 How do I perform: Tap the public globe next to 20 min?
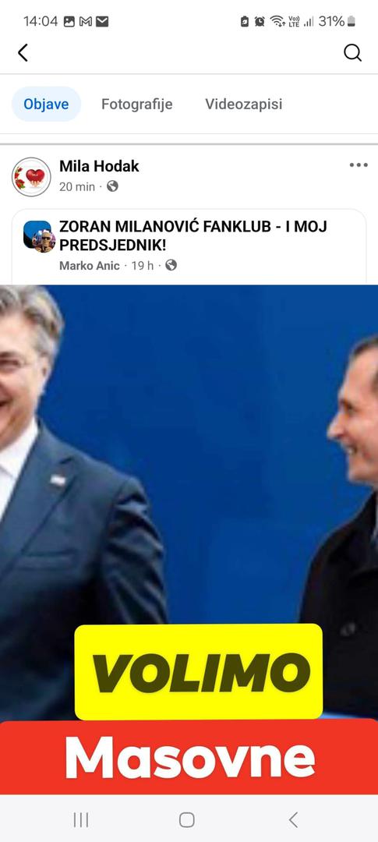pyautogui.click(x=112, y=186)
